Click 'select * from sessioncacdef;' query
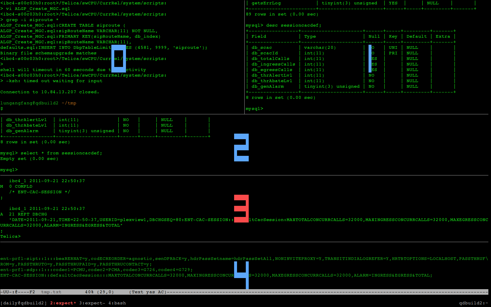 (x=61, y=153)
